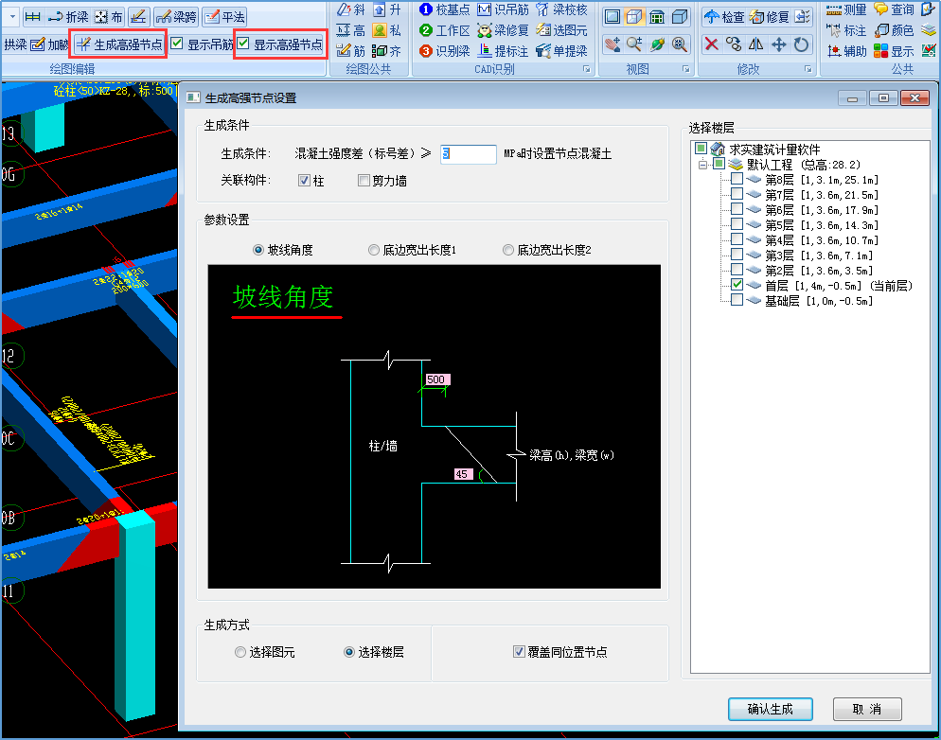941x740 pixels.
Task: Click the 识吊筋 recognition tool
Action: pos(503,9)
